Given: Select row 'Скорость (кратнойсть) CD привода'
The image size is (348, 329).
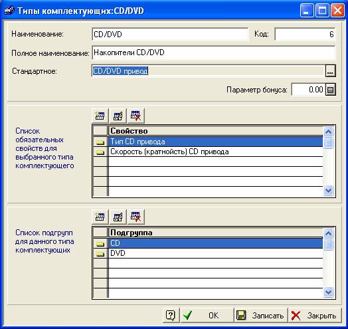Looking at the screenshot, I should pyautogui.click(x=215, y=152).
